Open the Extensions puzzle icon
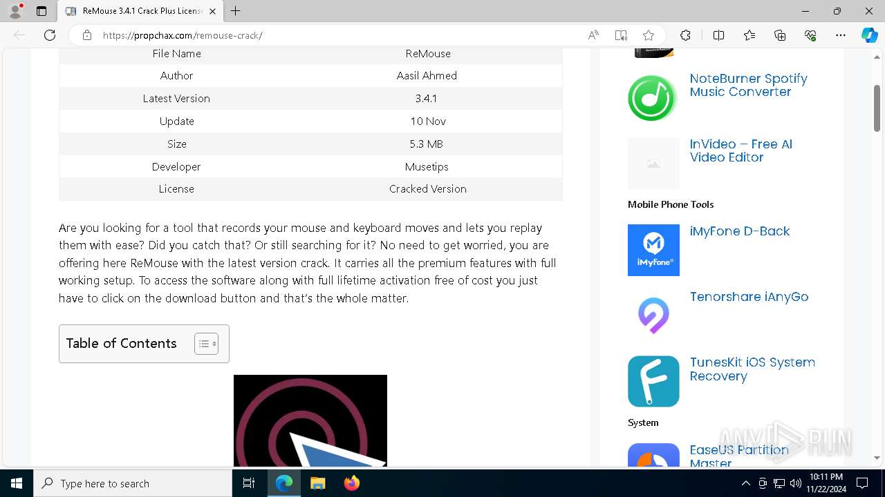 685,35
